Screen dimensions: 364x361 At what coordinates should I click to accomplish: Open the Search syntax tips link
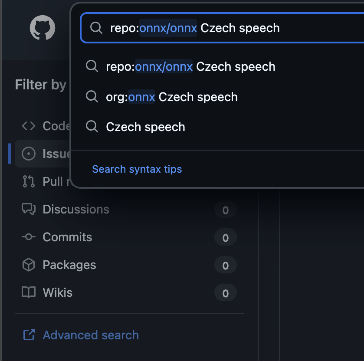(x=137, y=169)
